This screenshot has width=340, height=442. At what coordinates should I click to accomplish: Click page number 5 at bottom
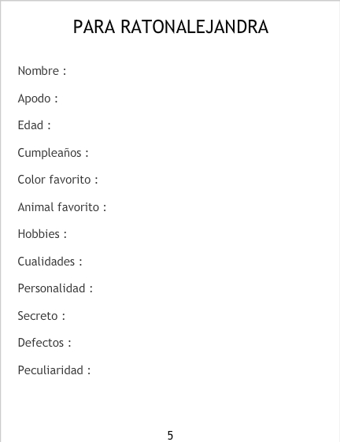(170, 435)
